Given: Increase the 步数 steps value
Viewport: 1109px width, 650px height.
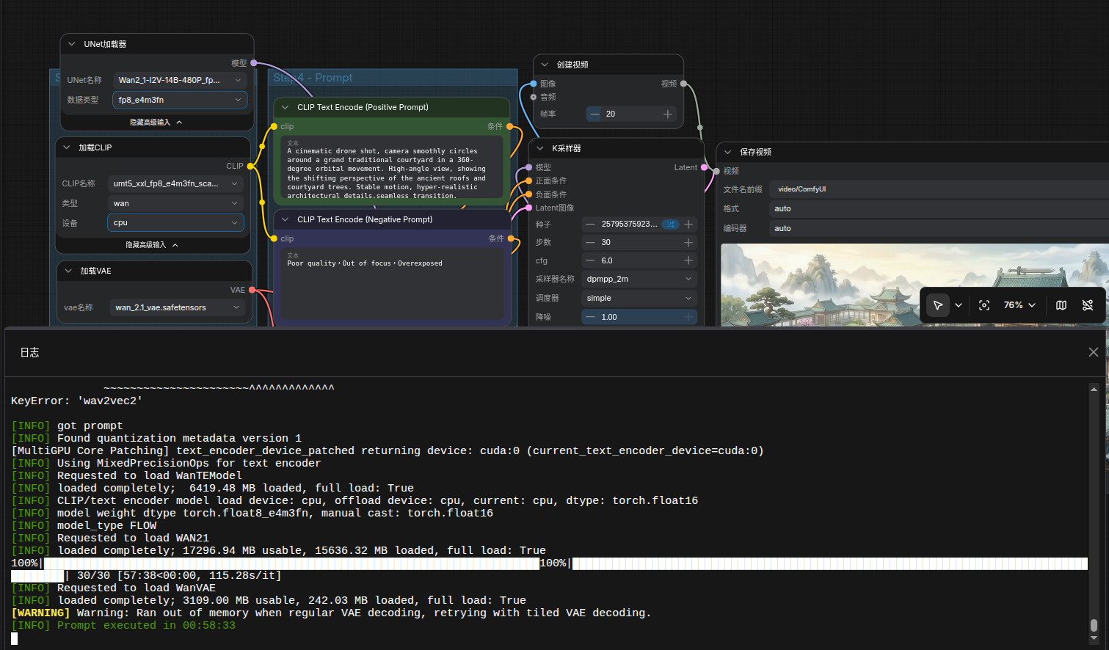Looking at the screenshot, I should [x=688, y=242].
